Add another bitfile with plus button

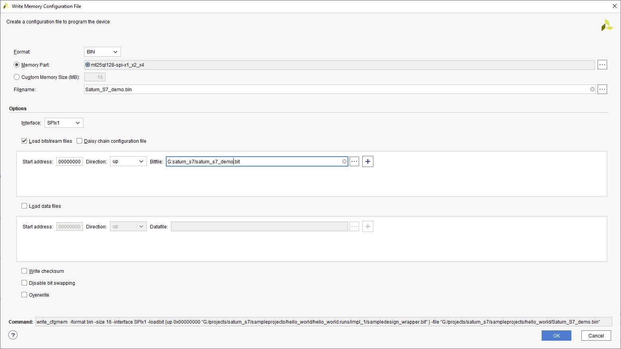368,161
